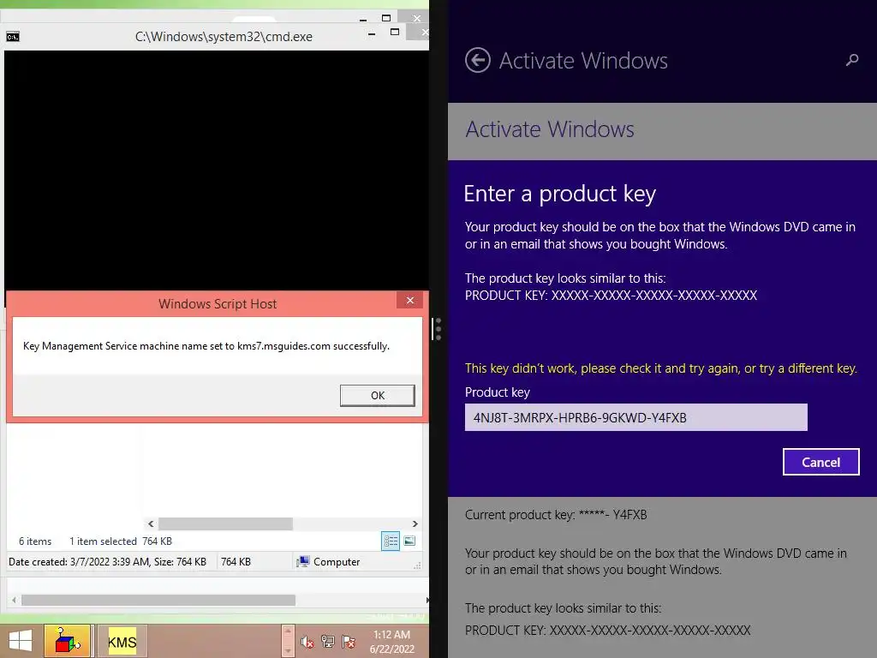The height and width of the screenshot is (658, 877).
Task: Open the Action Center flag icon
Action: (349, 642)
